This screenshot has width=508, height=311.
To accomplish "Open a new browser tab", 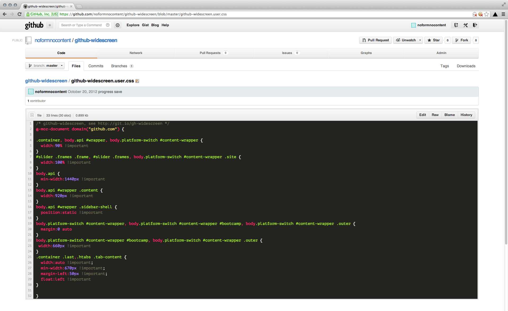I will [79, 6].
